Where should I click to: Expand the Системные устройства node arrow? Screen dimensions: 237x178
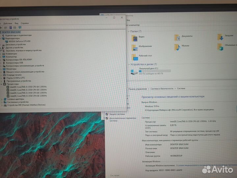tap(2, 102)
